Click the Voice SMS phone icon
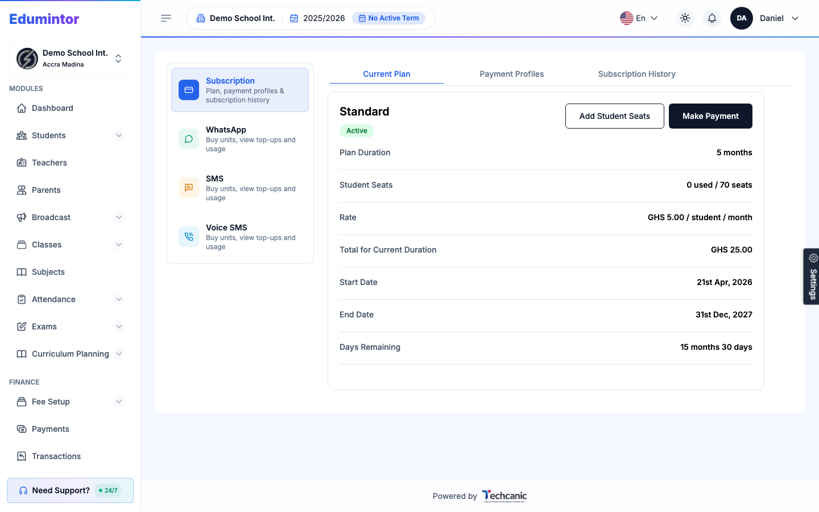Screen dimensions: 819x512 pos(189,237)
